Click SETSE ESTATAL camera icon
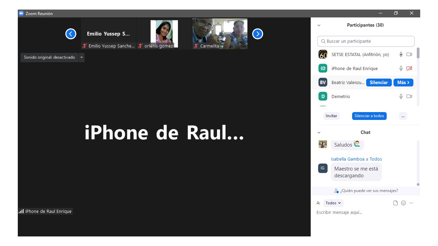This screenshot has height=246, width=438. pyautogui.click(x=409, y=54)
